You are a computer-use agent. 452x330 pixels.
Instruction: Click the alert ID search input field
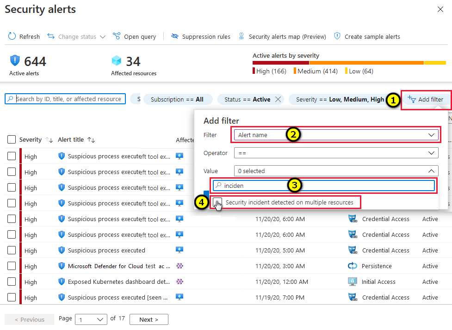(x=65, y=99)
